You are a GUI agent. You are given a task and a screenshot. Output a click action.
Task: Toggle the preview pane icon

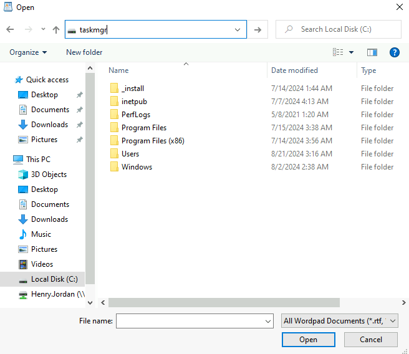[x=372, y=52]
